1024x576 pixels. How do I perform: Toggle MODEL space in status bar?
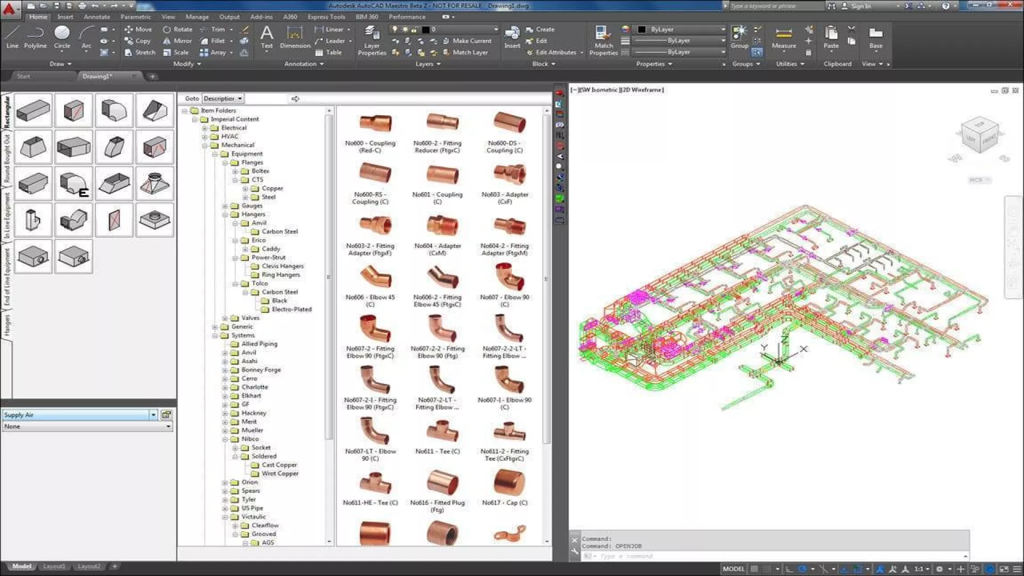pos(733,569)
